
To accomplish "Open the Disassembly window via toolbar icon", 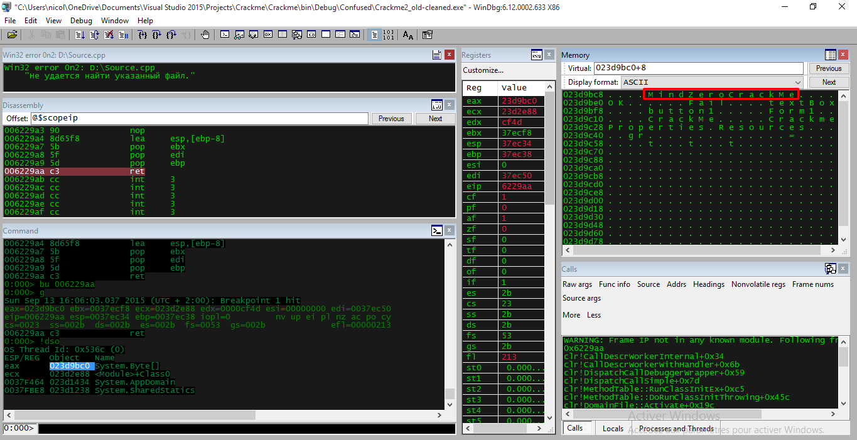I will [311, 35].
